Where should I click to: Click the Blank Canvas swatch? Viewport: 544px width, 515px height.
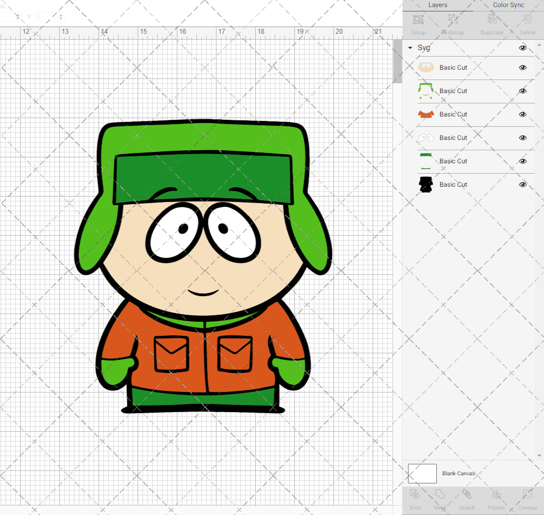pos(422,473)
